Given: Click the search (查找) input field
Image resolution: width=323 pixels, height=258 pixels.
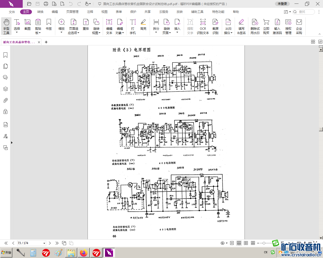Looking at the screenshot, I should [304, 12].
